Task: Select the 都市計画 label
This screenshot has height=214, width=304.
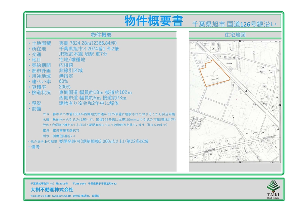Action: tap(41, 71)
